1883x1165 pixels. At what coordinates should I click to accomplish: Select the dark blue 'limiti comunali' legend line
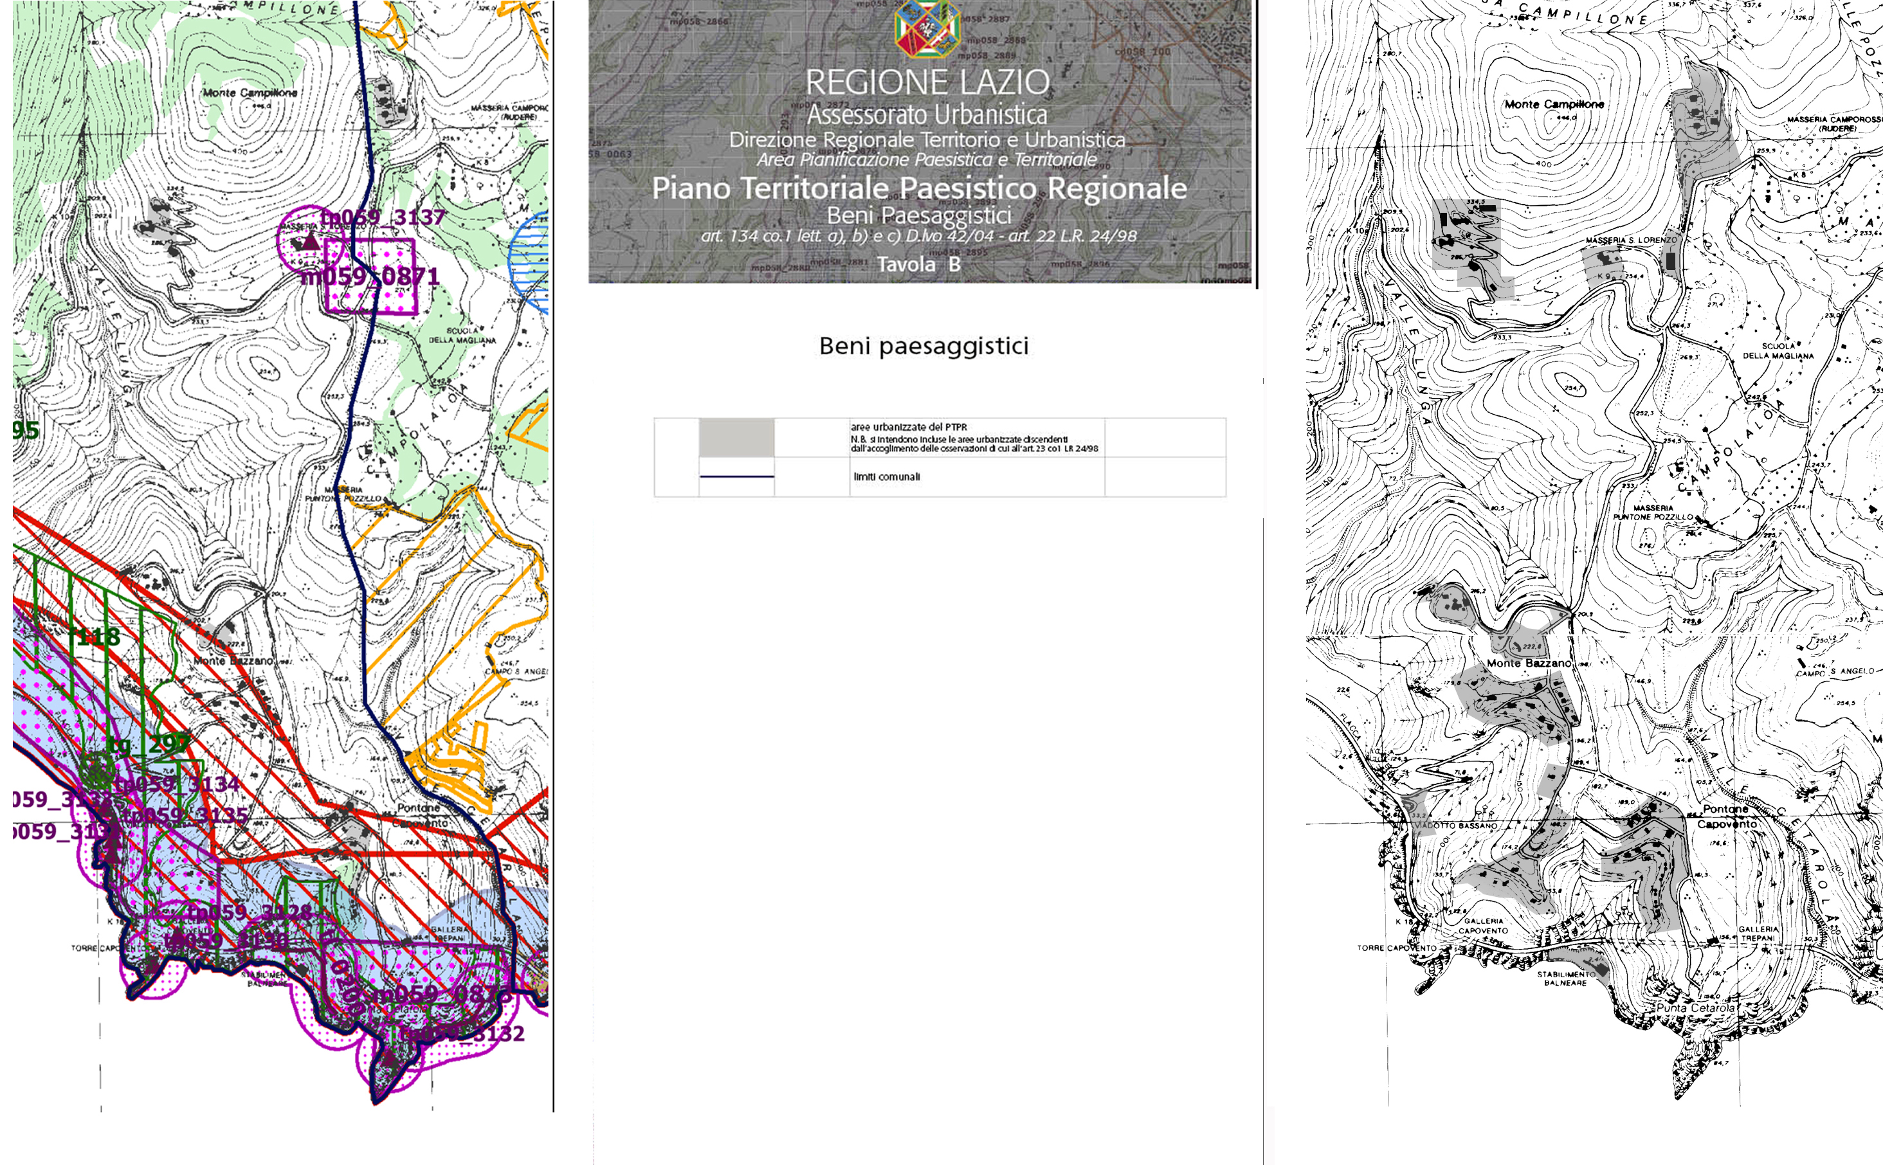(x=736, y=477)
